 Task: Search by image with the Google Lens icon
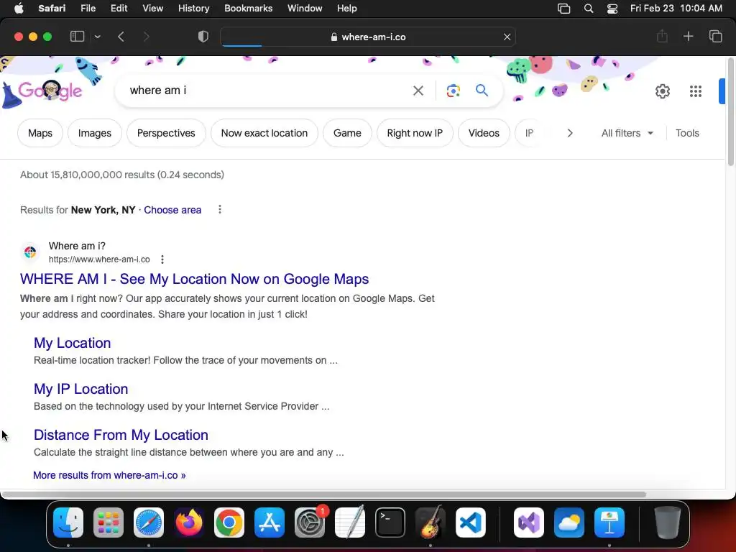453,91
